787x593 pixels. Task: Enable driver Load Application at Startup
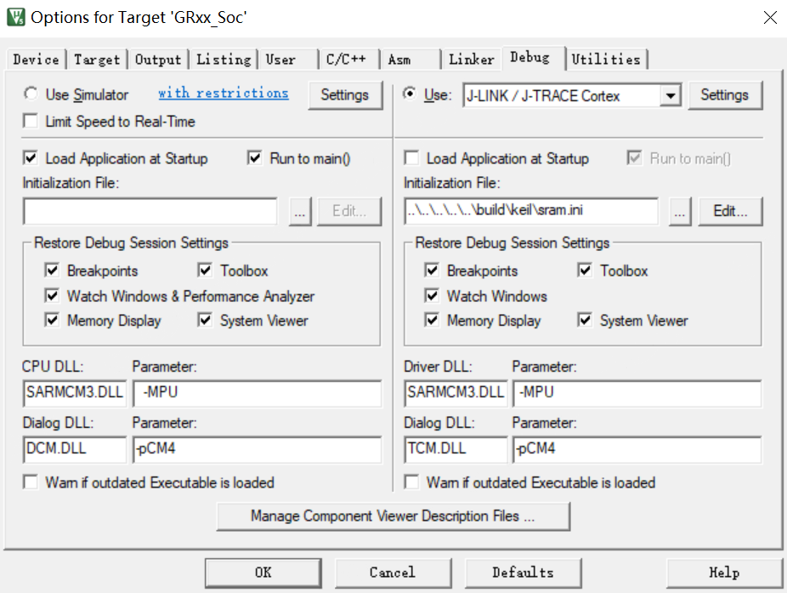click(411, 158)
